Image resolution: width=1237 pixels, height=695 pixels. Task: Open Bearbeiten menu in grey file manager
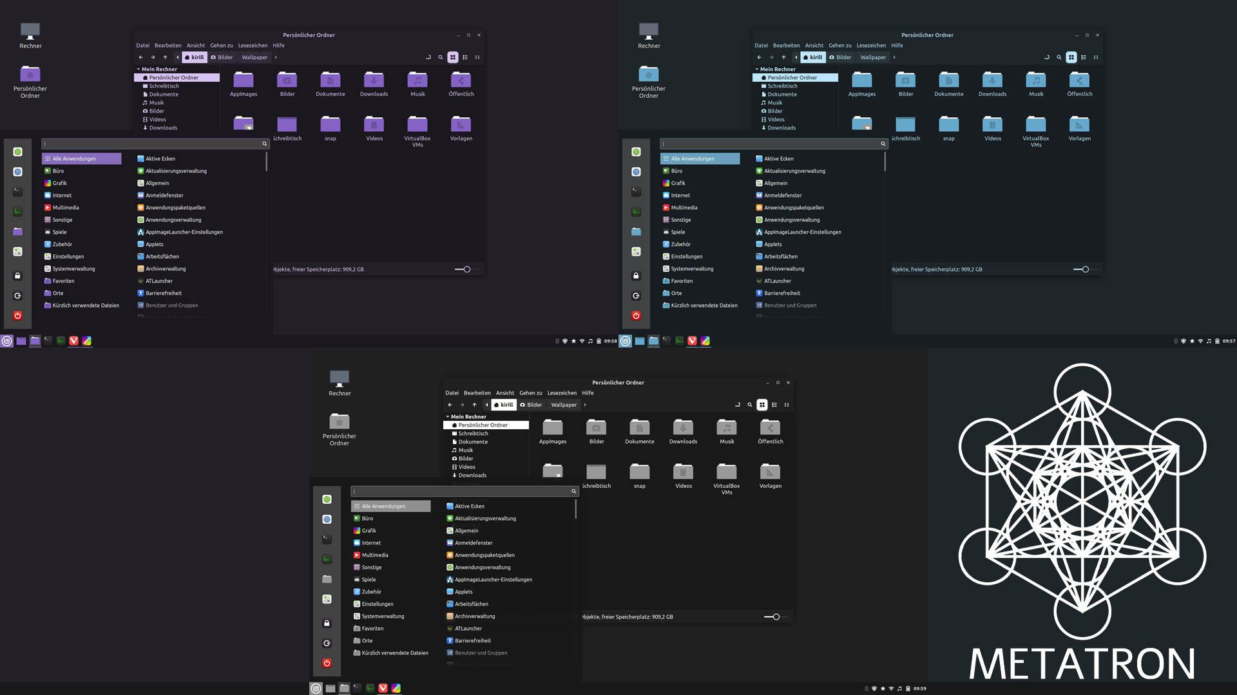pyautogui.click(x=477, y=393)
